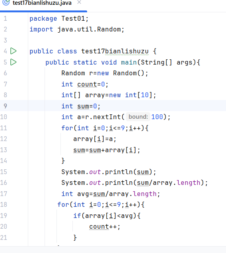Click line number 11 in the gutter

(4, 128)
